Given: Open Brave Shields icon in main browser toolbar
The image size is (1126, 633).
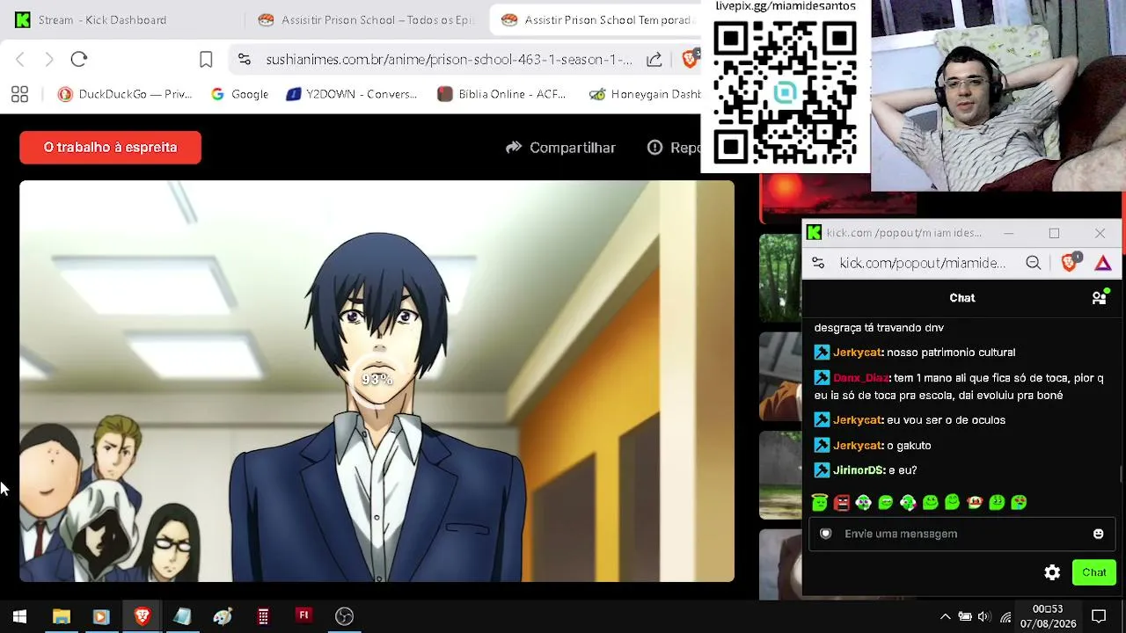Looking at the screenshot, I should (x=691, y=59).
